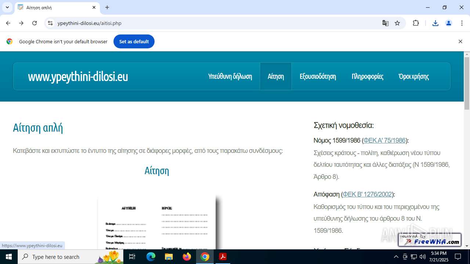Open the ΦΕΚ Β' 1276/2002 link
Viewport: 470px width, 264px height.
tap(367, 194)
